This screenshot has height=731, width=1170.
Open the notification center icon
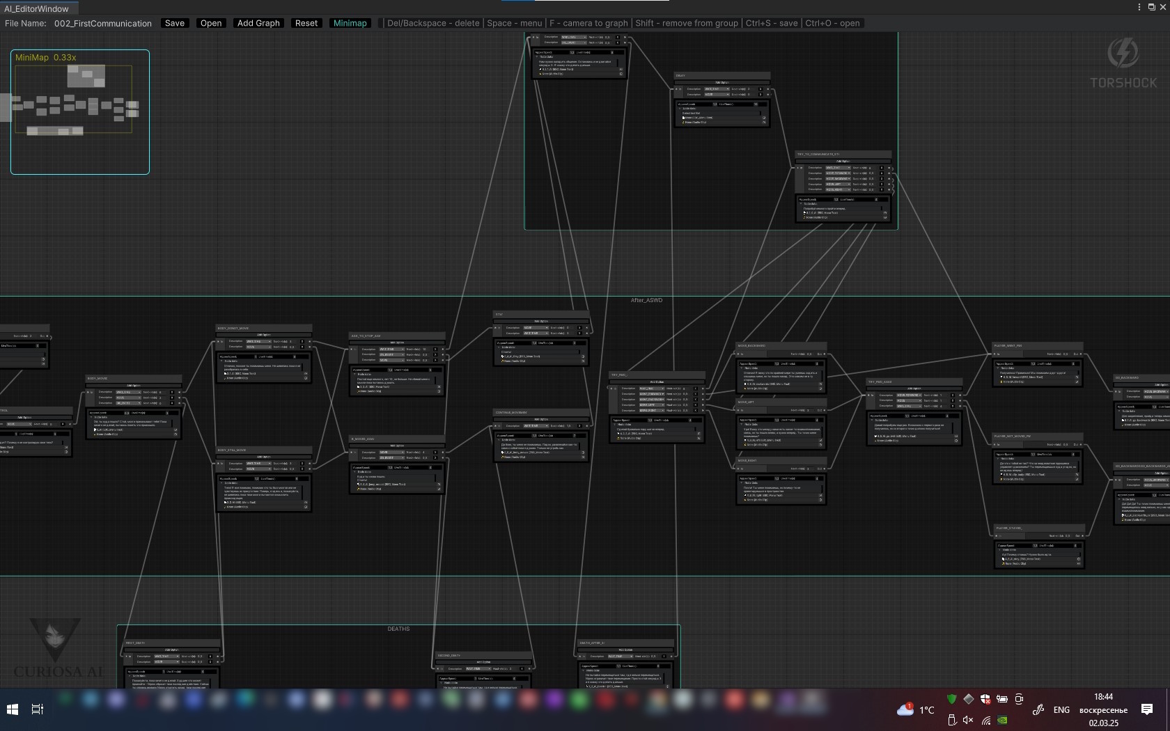(1147, 709)
